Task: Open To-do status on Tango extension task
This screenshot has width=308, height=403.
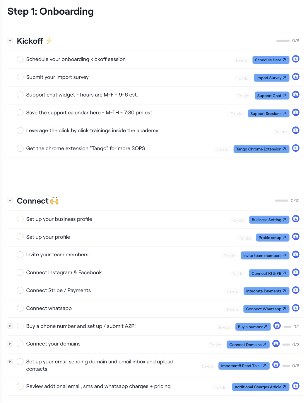Action: point(222,149)
